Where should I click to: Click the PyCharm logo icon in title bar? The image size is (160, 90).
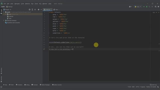pos(2,4)
